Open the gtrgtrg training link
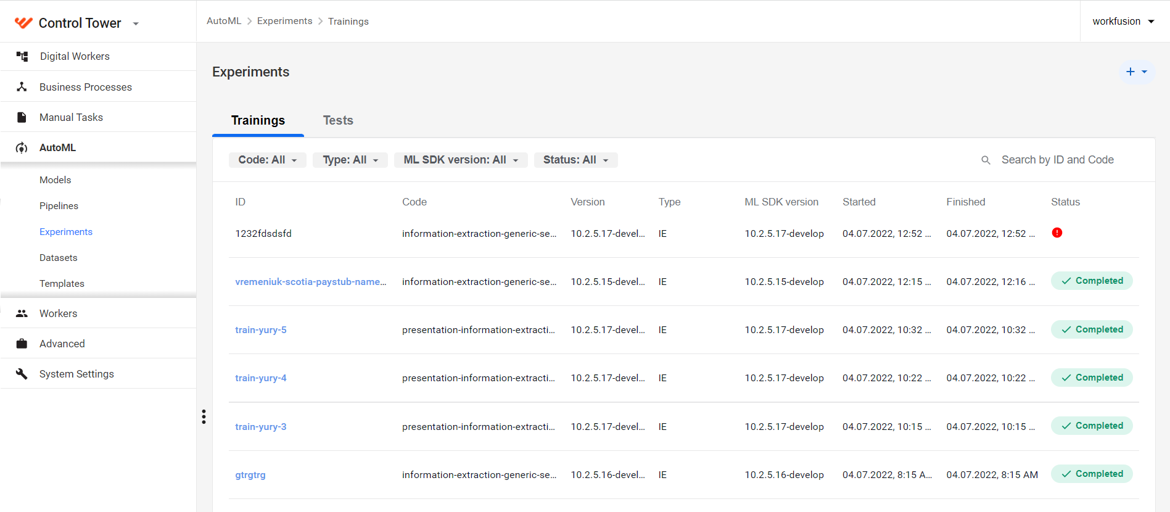The height and width of the screenshot is (512, 1170). (250, 475)
